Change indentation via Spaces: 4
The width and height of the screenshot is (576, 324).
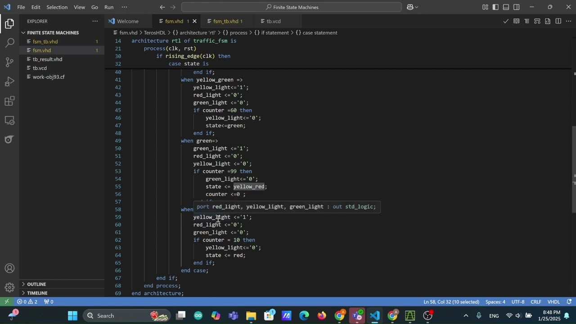pos(495,301)
